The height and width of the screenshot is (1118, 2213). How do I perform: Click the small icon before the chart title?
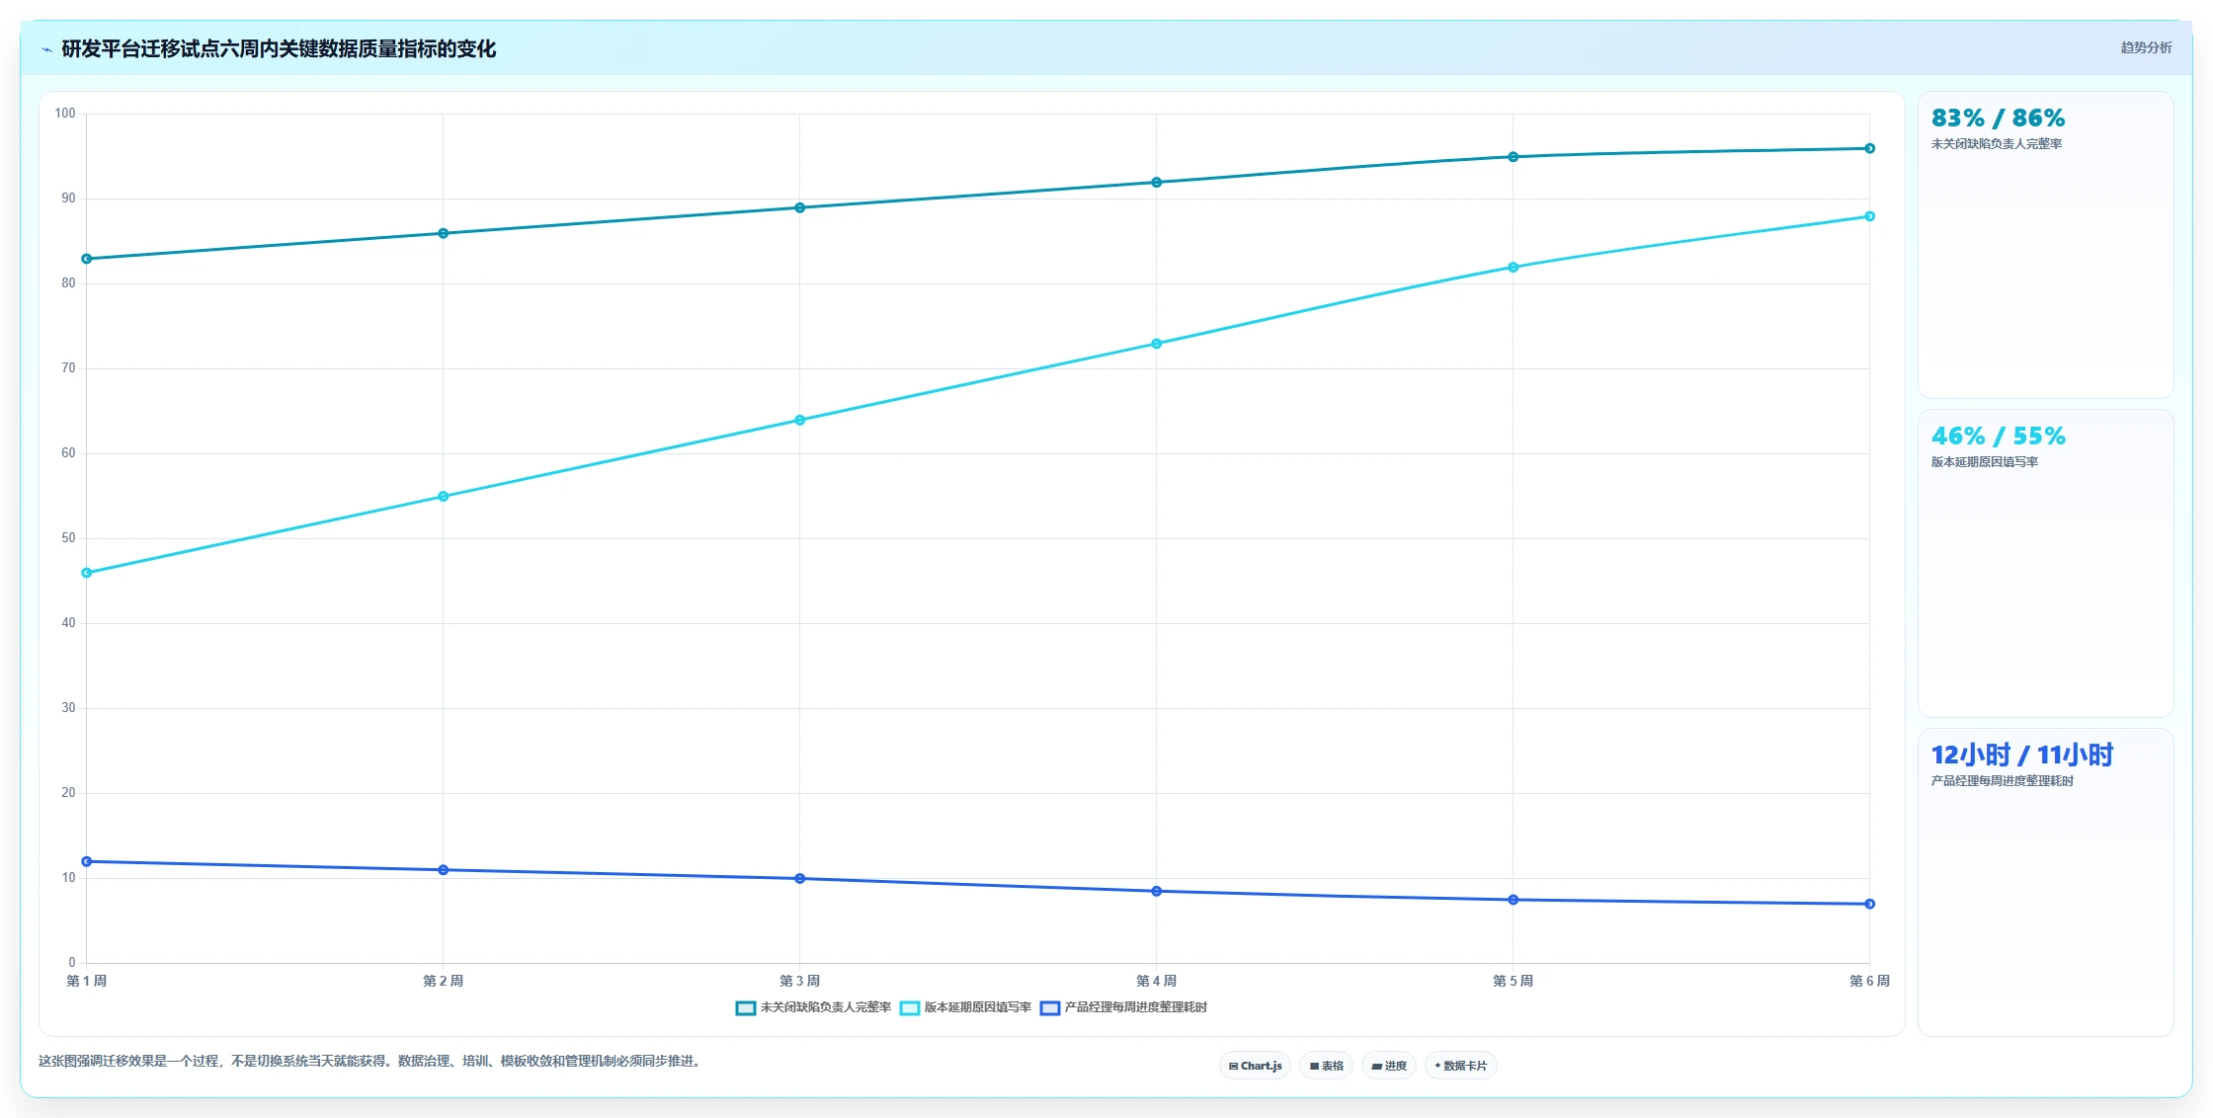point(46,49)
